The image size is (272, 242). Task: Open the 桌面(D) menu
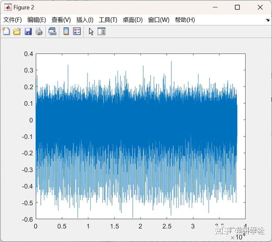pyautogui.click(x=132, y=20)
